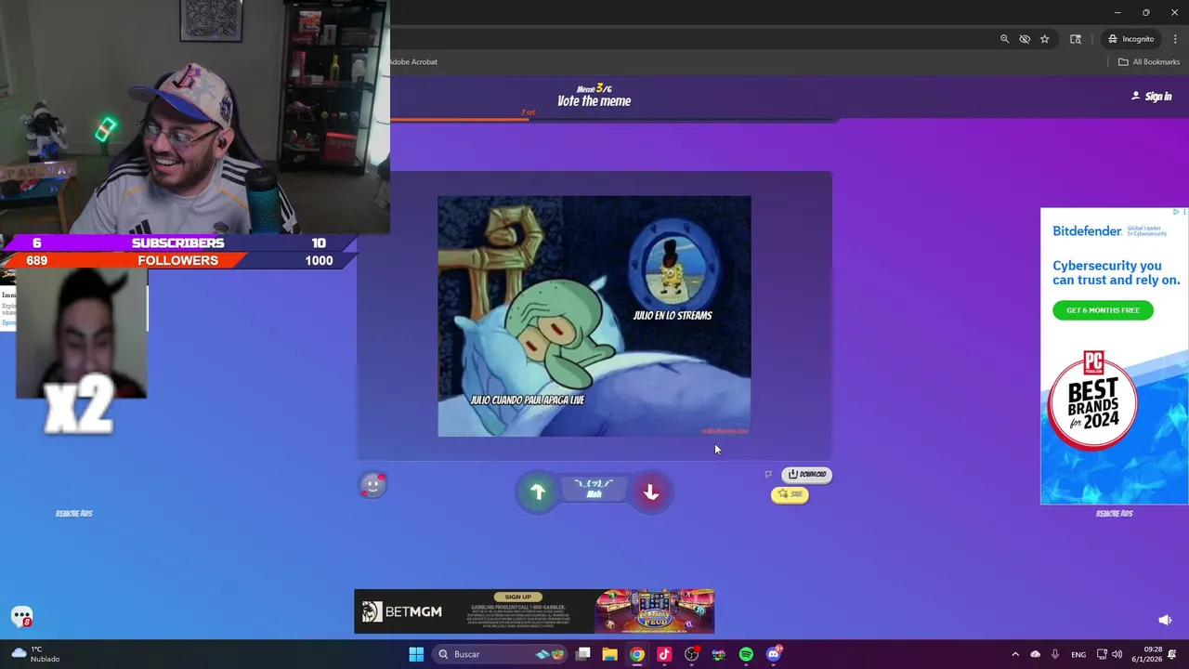Open the Adobe Acrobat bookmark
The width and height of the screenshot is (1189, 669).
pyautogui.click(x=412, y=62)
